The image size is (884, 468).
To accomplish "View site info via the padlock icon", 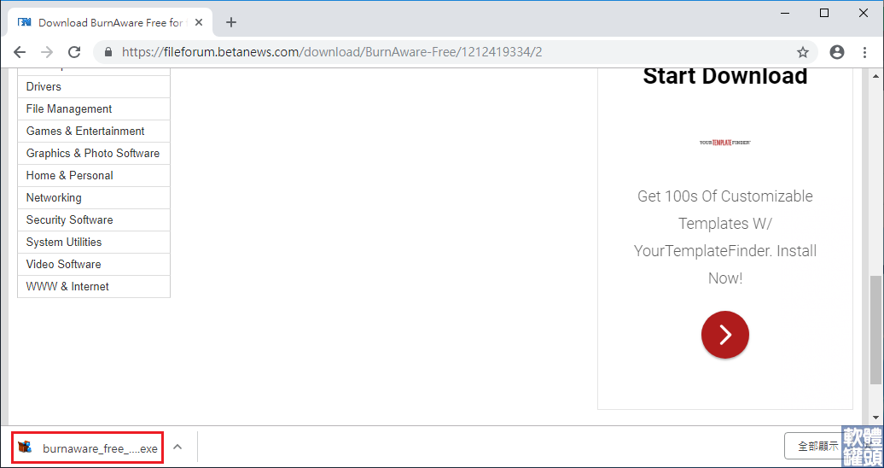I will tap(109, 52).
